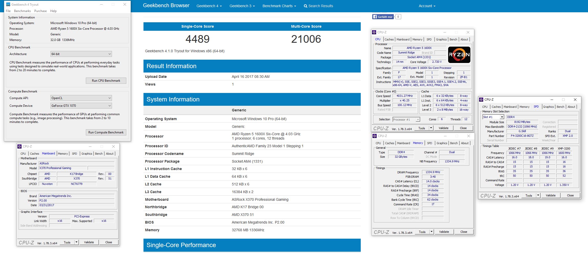This screenshot has width=588, height=253.
Task: Open the Help menu in Geekbench
Action: (53, 11)
